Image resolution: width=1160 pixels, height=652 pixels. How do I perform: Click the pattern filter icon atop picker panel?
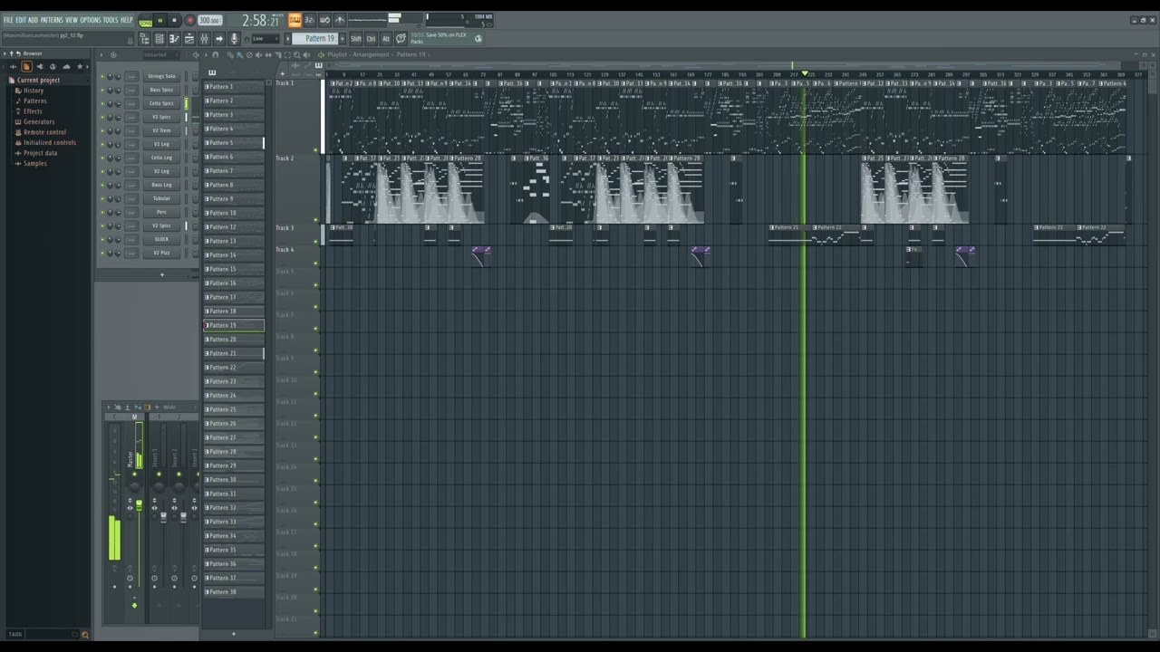(212, 72)
